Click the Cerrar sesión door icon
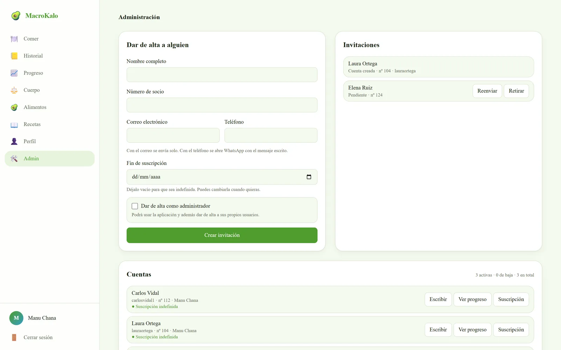Viewport: 561px width, 350px height. point(14,337)
